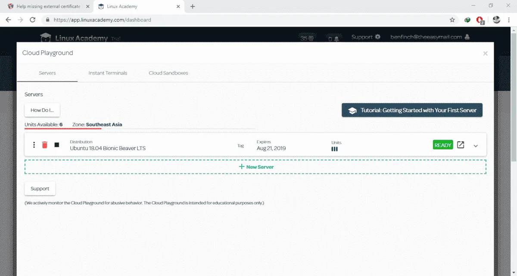Close the Help missing external certificate tab
Screen dimensions: 517x276
coord(87,6)
